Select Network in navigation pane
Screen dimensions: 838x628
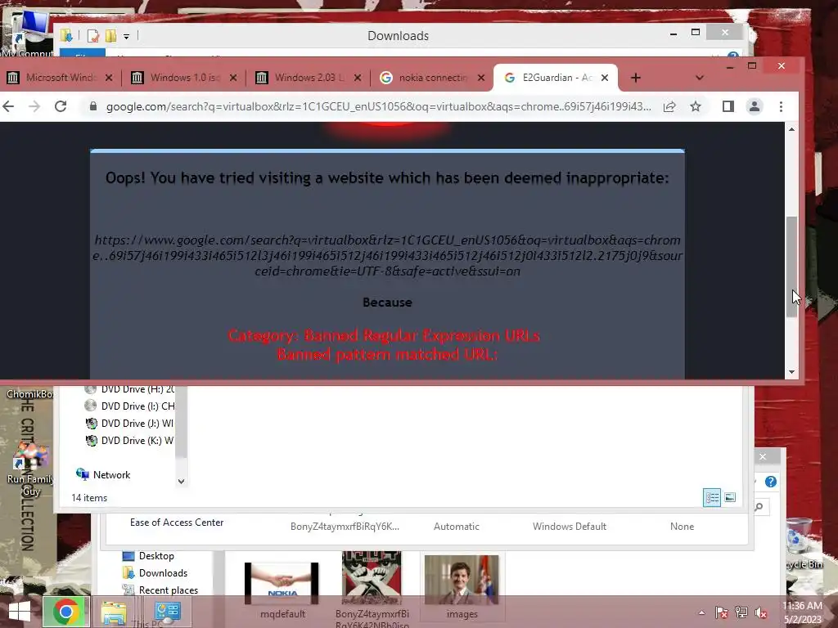[103, 475]
